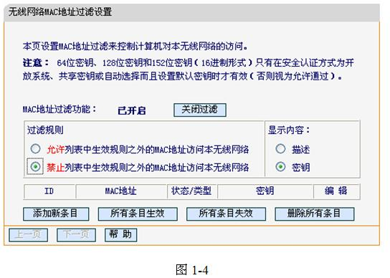
Task: Click the 密钥 column header
Action: [265, 191]
